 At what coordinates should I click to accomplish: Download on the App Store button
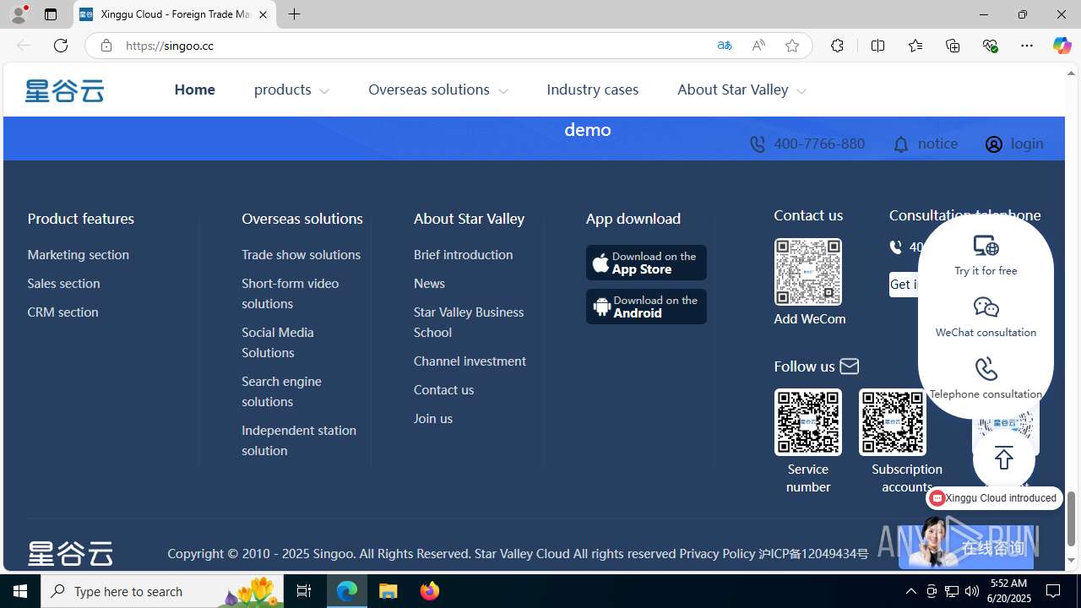pos(646,263)
